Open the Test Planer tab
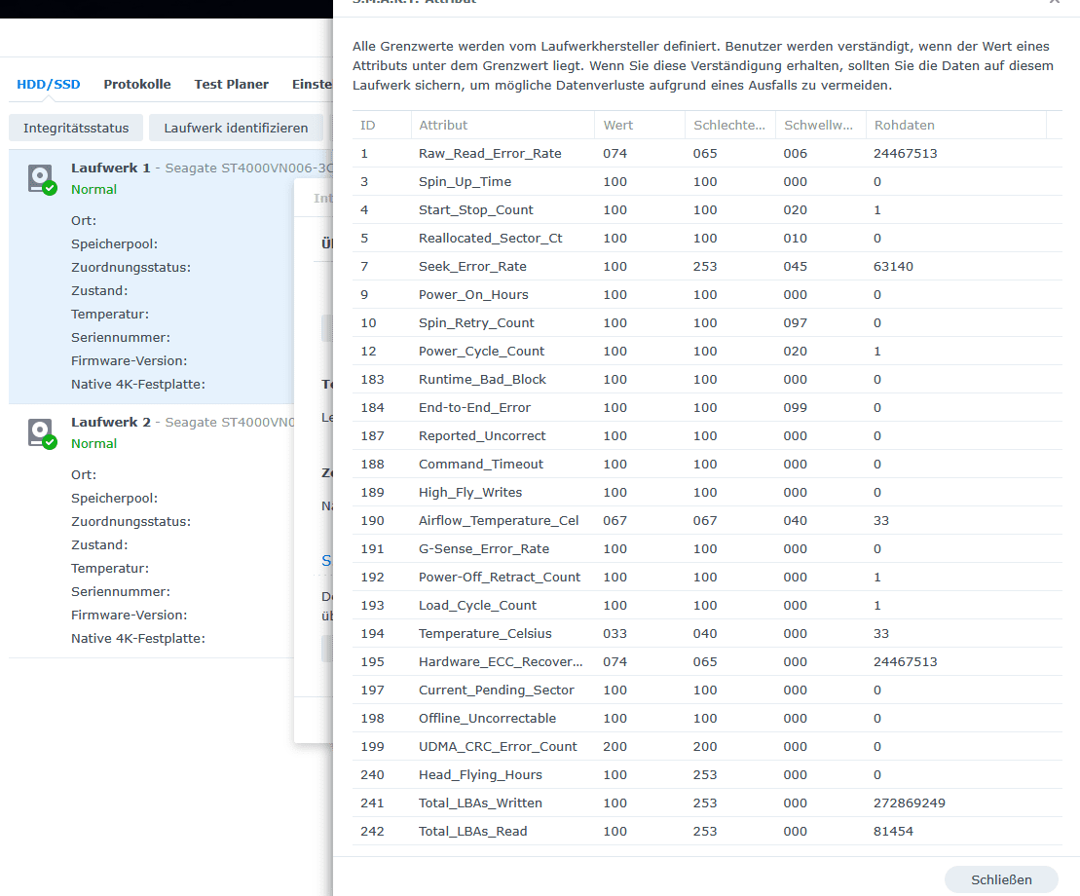Screen dimensions: 1080x896 [x=232, y=84]
